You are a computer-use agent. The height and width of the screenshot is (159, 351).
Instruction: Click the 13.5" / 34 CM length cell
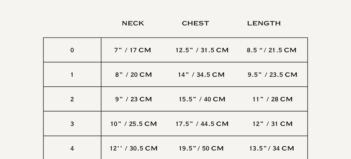click(x=271, y=148)
